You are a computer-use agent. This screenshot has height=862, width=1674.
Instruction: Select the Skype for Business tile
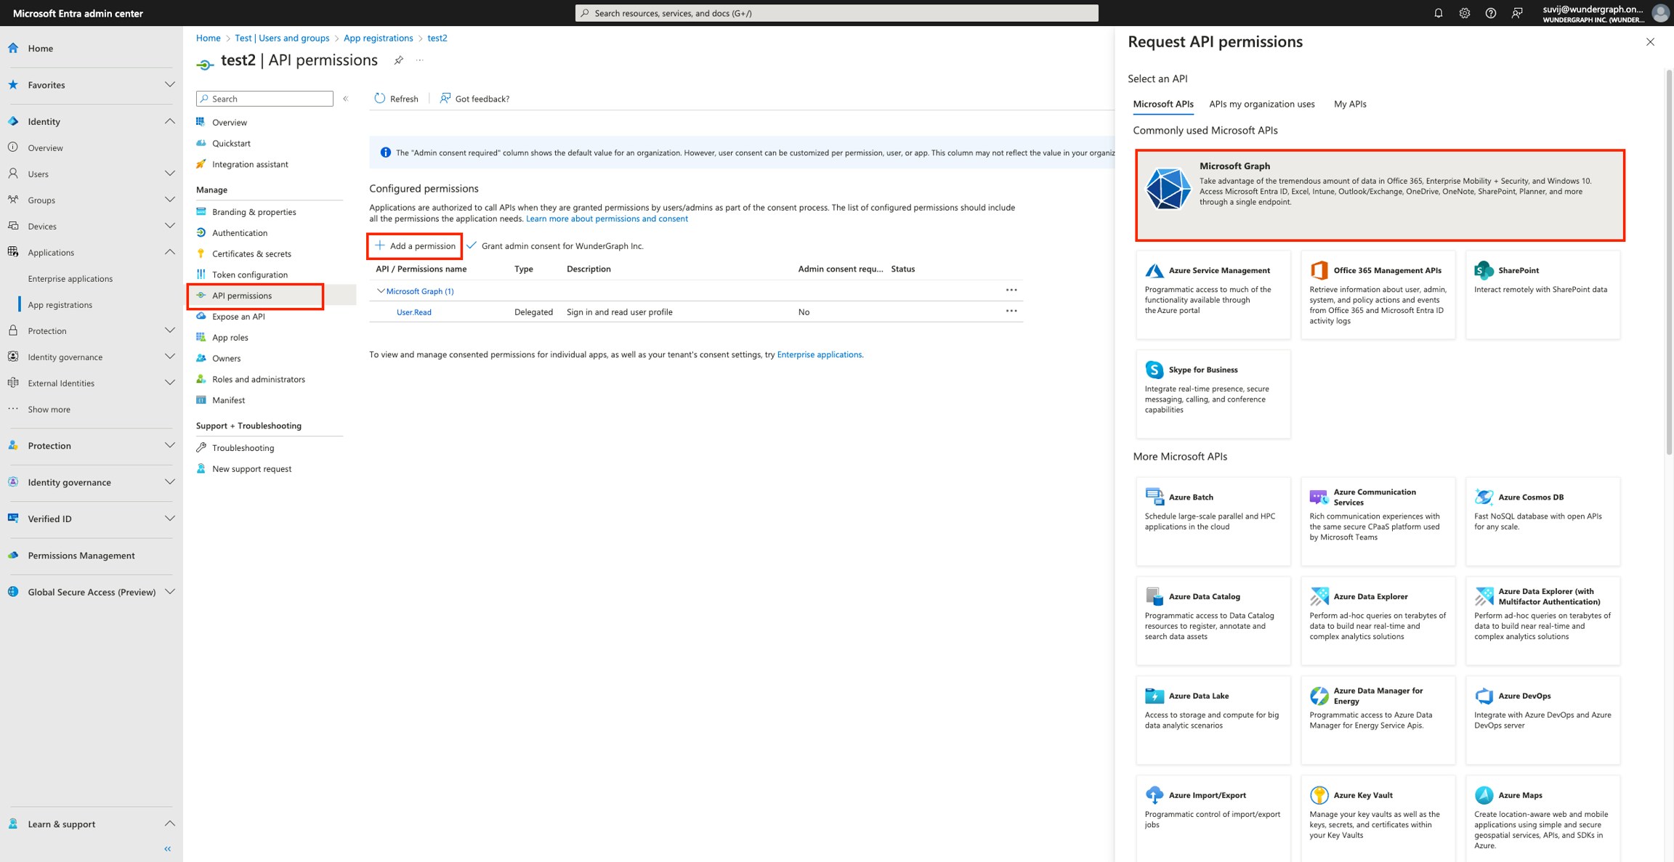1213,392
